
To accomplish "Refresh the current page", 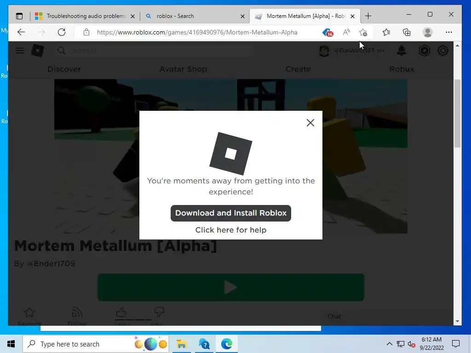I will pos(62,32).
